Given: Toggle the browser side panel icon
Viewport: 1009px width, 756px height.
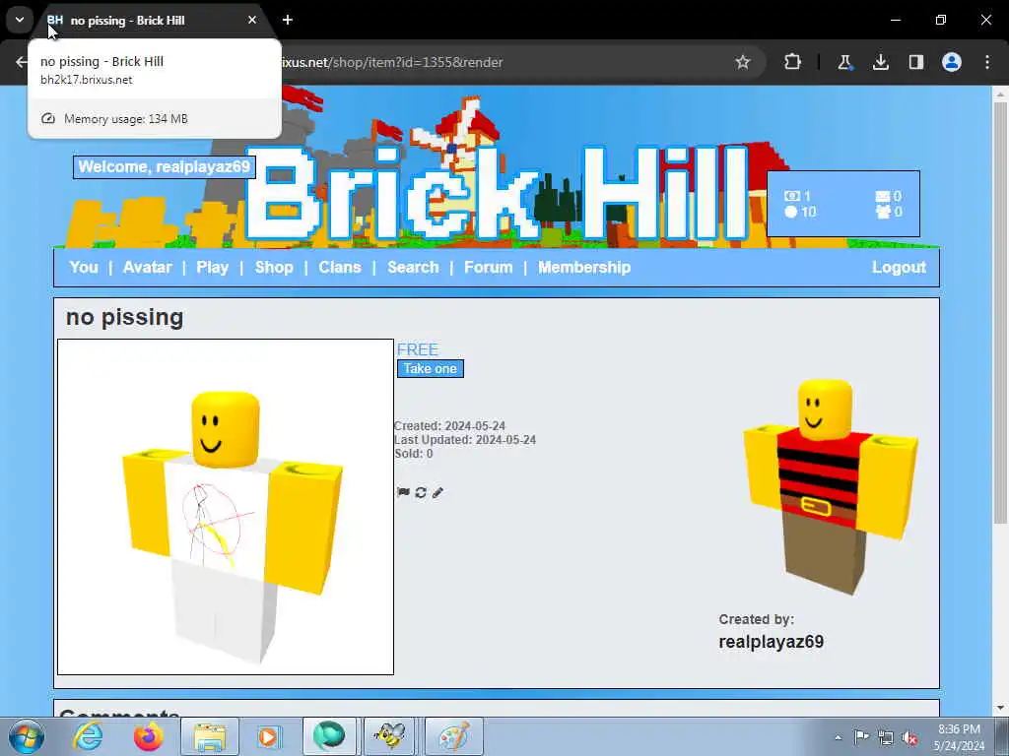Looking at the screenshot, I should tap(916, 62).
